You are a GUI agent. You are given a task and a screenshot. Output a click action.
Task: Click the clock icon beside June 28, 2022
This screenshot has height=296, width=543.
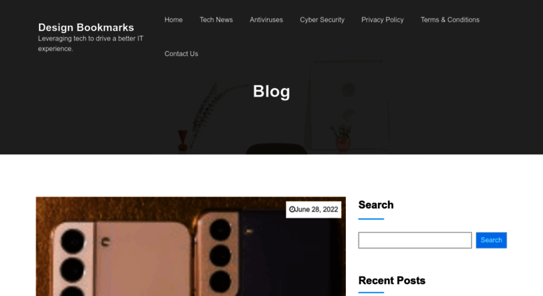click(291, 209)
